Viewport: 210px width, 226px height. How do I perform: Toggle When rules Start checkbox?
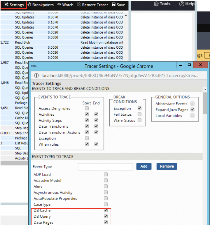(87, 144)
